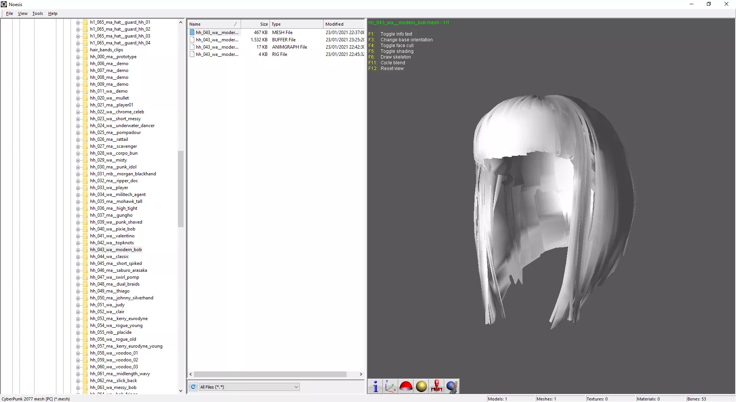Image resolution: width=736 pixels, height=402 pixels.
Task: Click the file list horizontal scrollbar thumb
Action: click(x=270, y=374)
